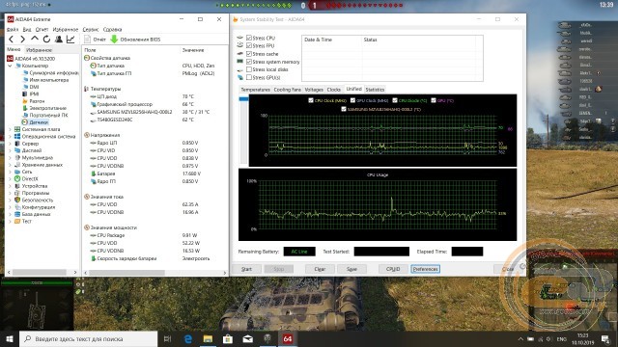Image resolution: width=618 pixels, height=347 pixels.
Task: Open Microsoft Edge from the taskbar
Action: 188,338
